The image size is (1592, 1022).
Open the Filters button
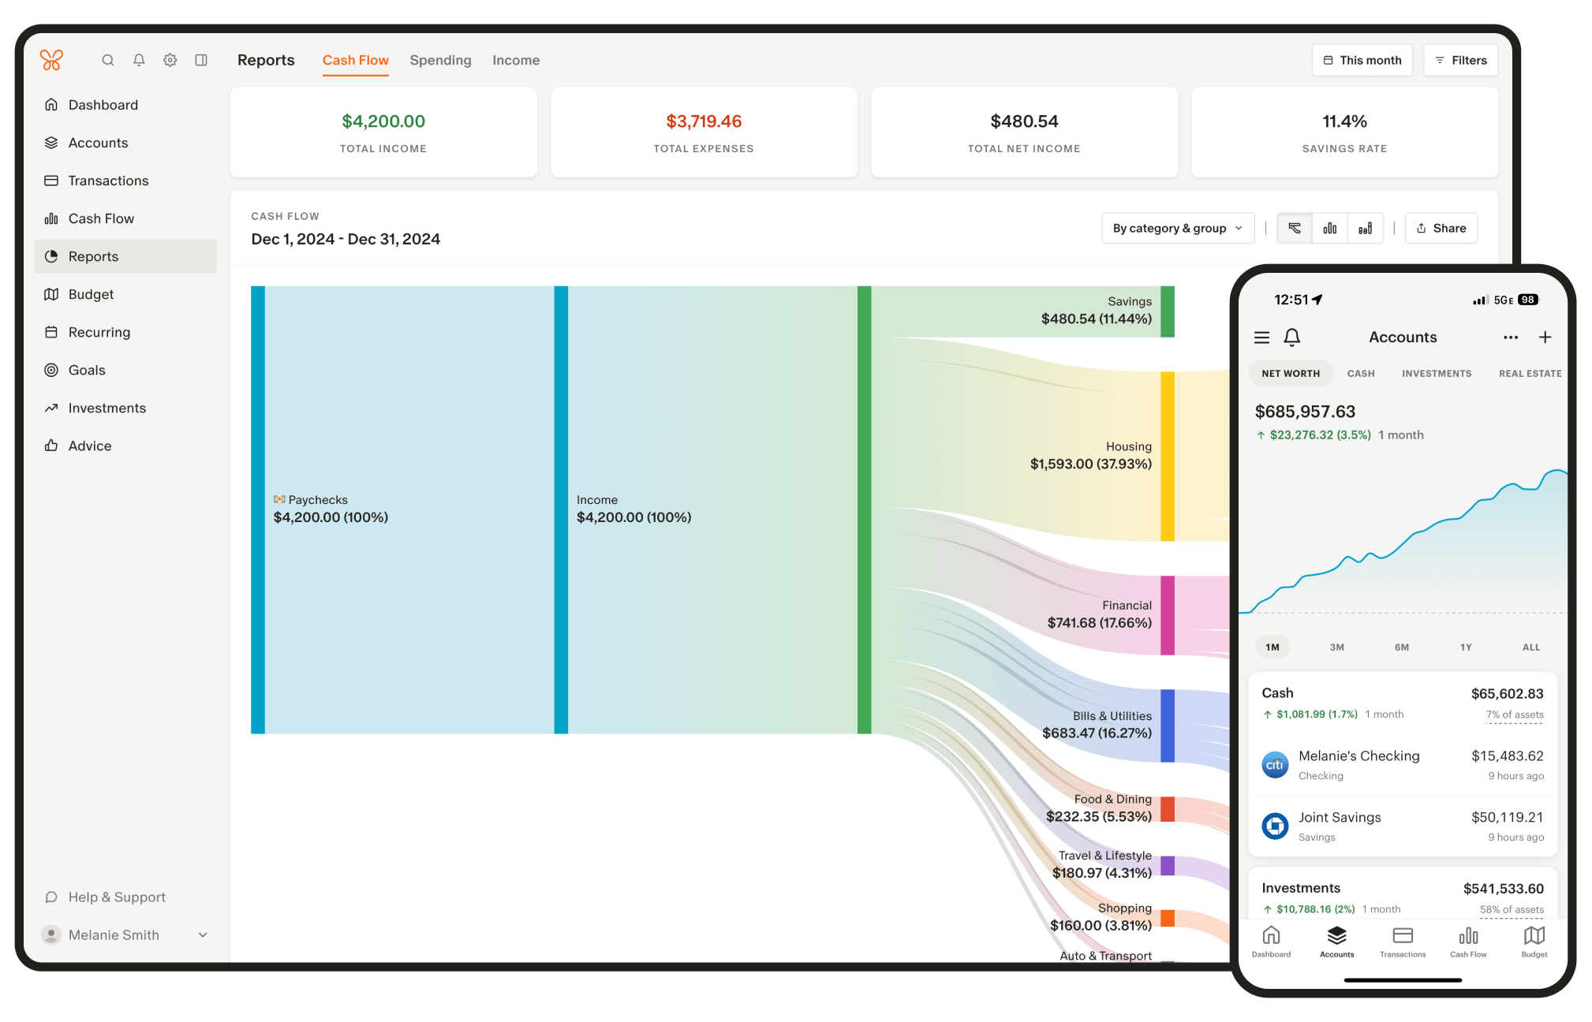point(1460,60)
